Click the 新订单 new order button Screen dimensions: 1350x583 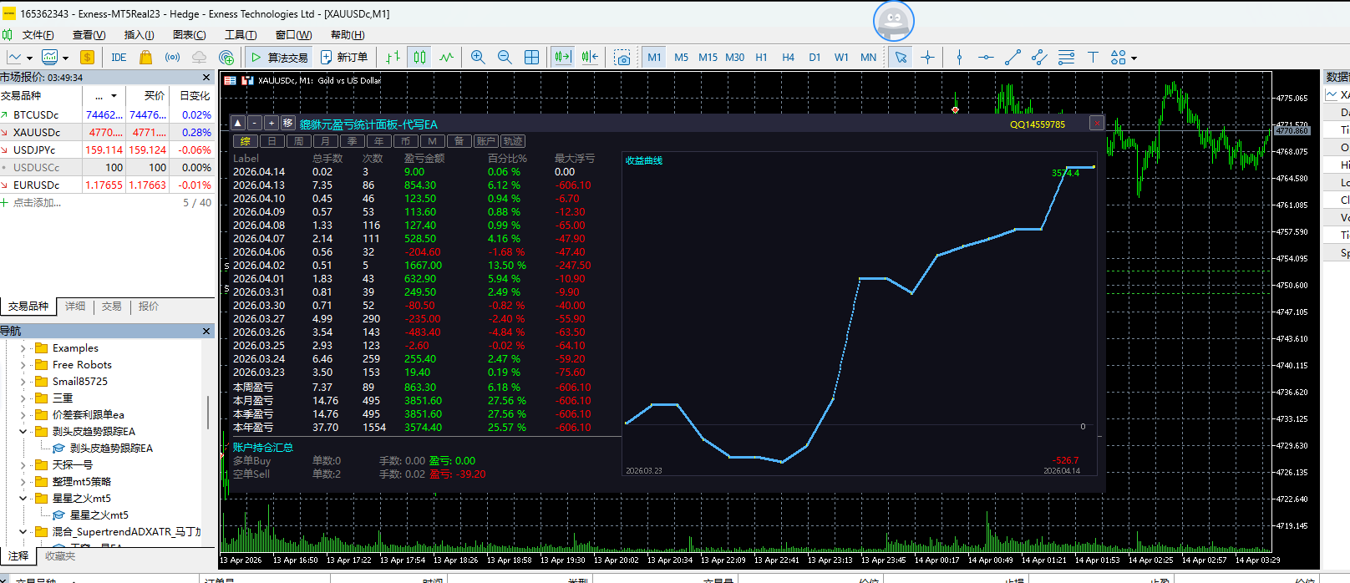[344, 57]
